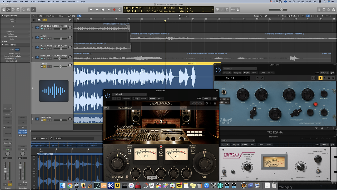Click Undo in Lurssen plugin header
The image size is (337, 190).
click(152, 98)
